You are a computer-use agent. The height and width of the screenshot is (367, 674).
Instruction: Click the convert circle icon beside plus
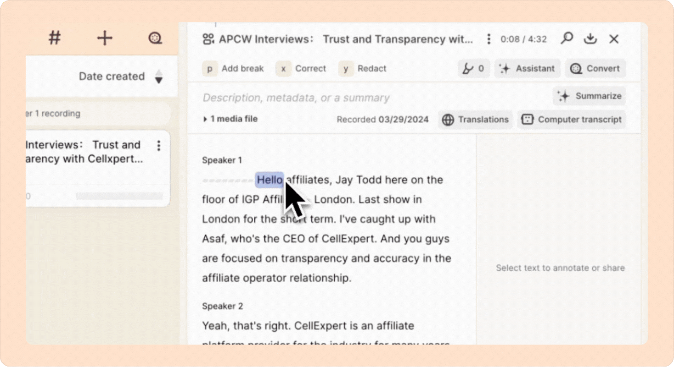click(x=155, y=38)
